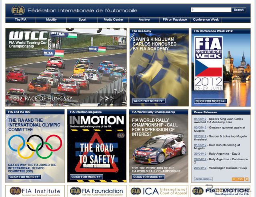Open the FIA InMotion magazine footer banner
The height and width of the screenshot is (197, 256).
220,191
